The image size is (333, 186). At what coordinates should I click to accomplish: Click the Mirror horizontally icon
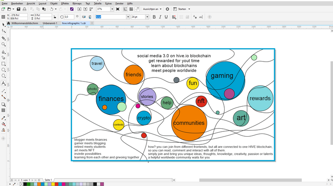click(x=84, y=17)
